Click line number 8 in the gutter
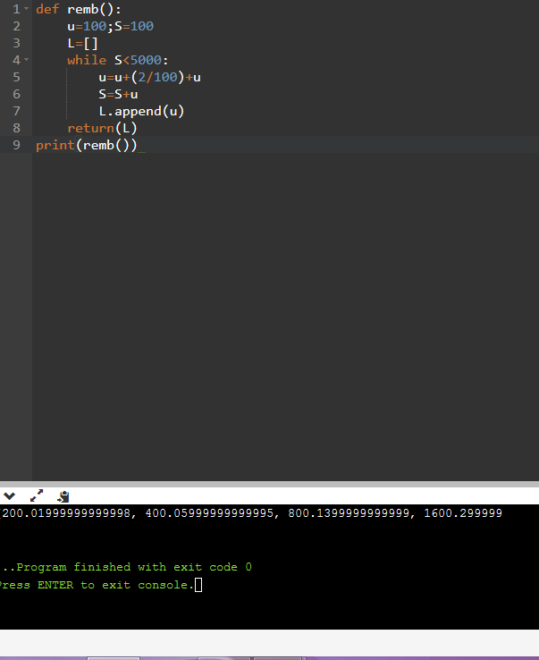The image size is (539, 660). (16, 128)
